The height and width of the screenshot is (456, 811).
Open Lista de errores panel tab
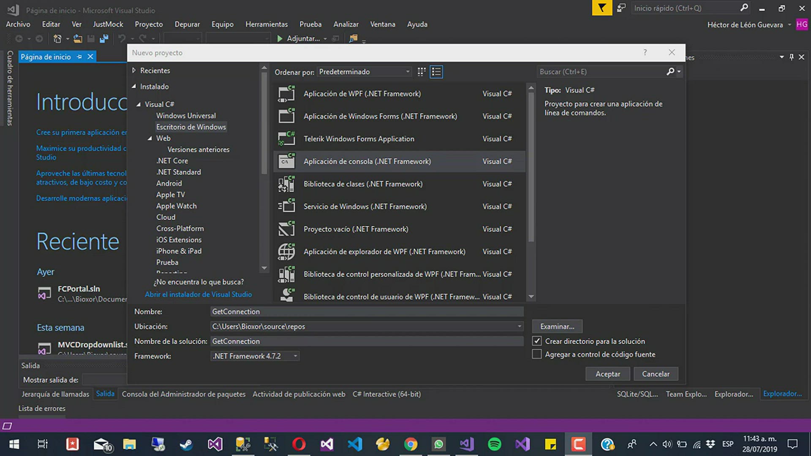[x=42, y=408]
